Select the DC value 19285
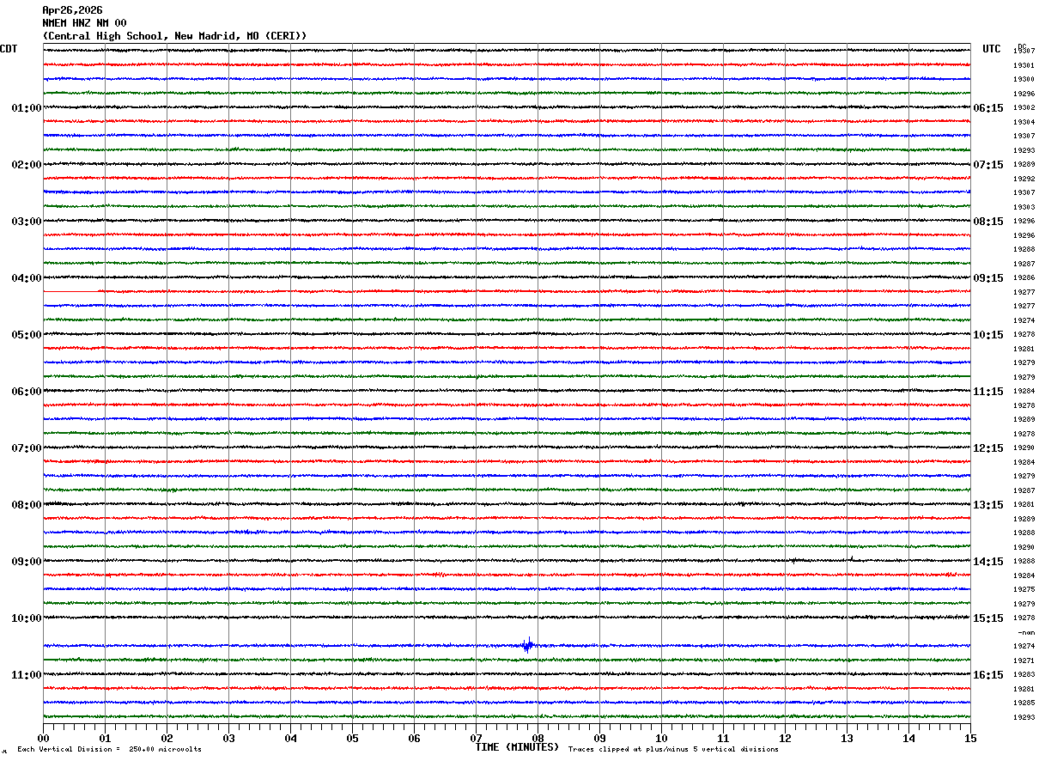1039x761 pixels. click(1024, 703)
